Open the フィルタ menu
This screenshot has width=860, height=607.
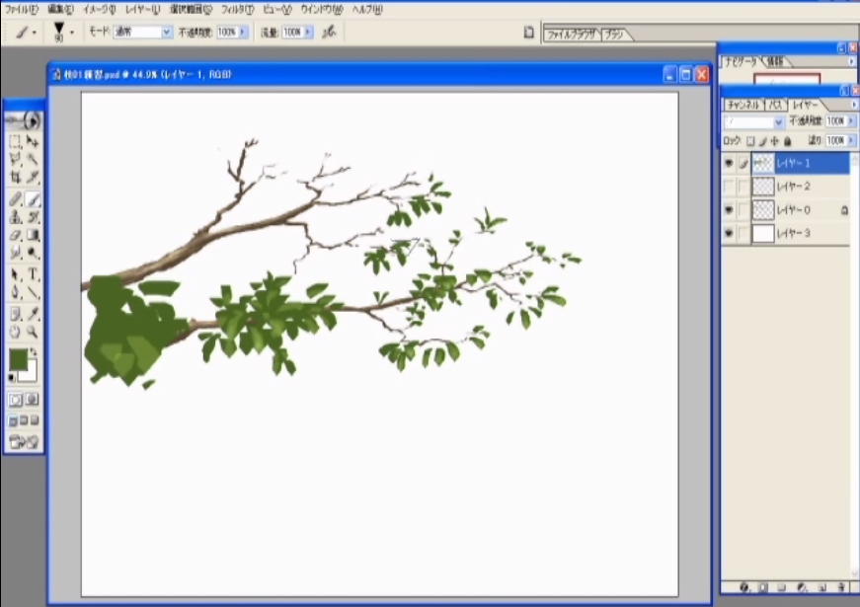[x=238, y=9]
